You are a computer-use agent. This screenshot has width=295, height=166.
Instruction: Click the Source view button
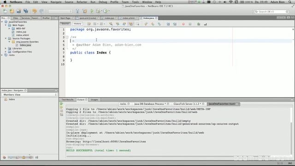tap(65, 24)
